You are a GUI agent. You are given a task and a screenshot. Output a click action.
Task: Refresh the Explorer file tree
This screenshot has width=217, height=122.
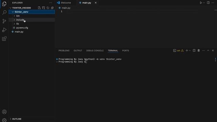tap(48, 8)
